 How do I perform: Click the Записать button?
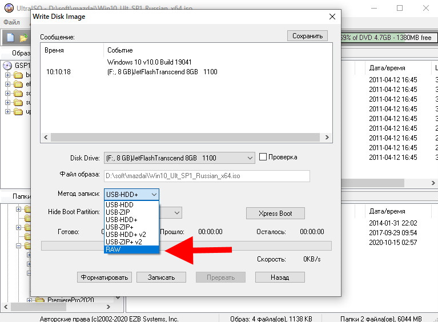(161, 277)
